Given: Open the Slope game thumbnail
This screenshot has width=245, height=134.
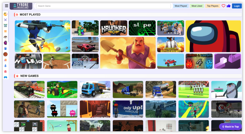Looking at the screenshot, I should coord(142,28).
